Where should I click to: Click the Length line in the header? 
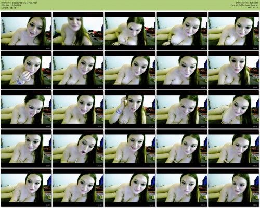tap(8, 8)
